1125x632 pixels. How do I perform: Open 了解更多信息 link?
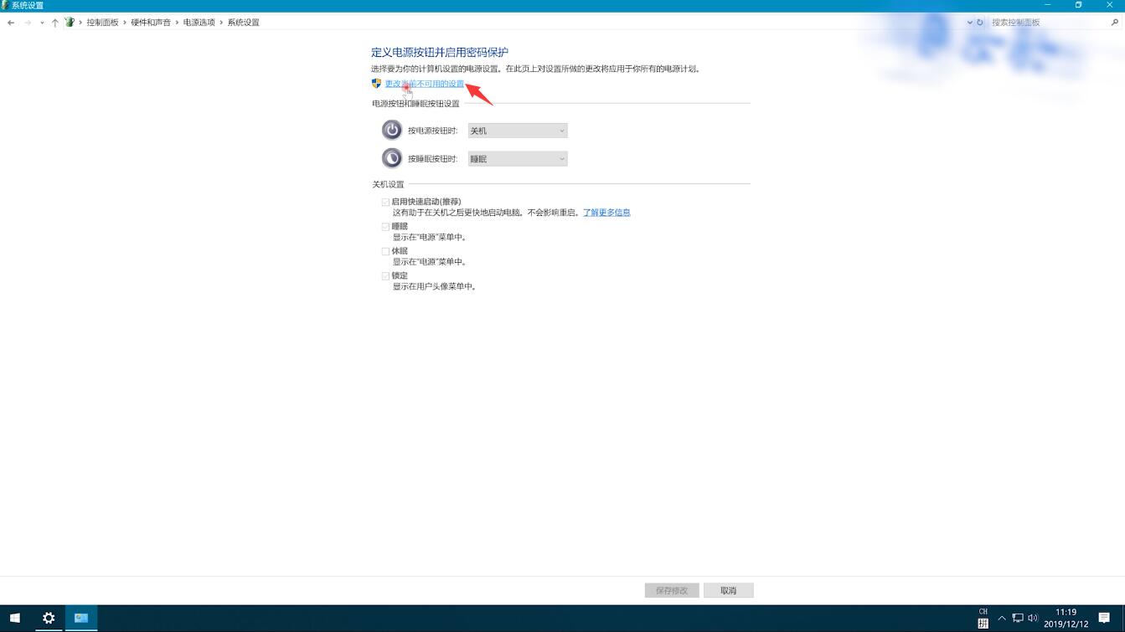pyautogui.click(x=606, y=213)
